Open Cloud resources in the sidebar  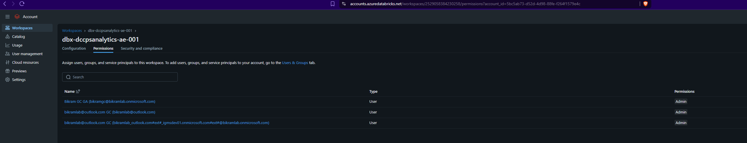[27, 63]
